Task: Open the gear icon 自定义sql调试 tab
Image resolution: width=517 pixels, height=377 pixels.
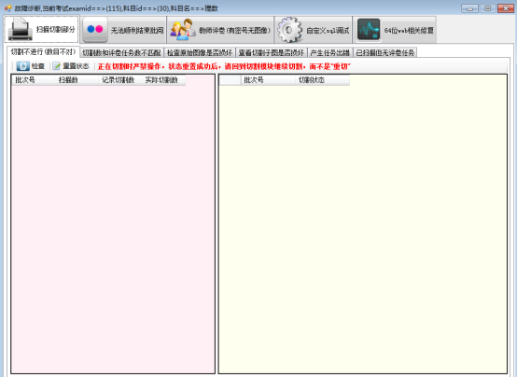Action: pyautogui.click(x=314, y=30)
